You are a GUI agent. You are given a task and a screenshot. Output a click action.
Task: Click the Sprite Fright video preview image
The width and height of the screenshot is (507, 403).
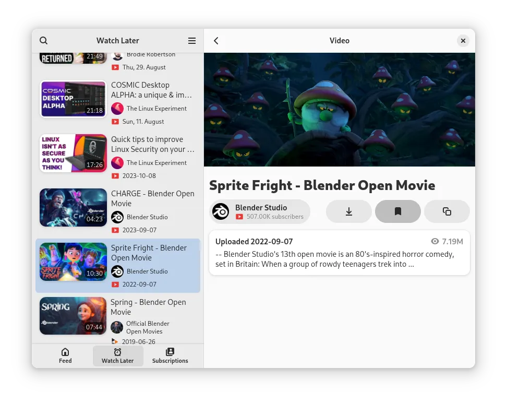[x=339, y=110]
